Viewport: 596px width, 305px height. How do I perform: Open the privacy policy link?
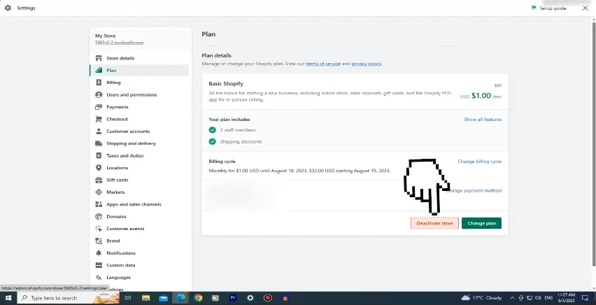pos(366,64)
